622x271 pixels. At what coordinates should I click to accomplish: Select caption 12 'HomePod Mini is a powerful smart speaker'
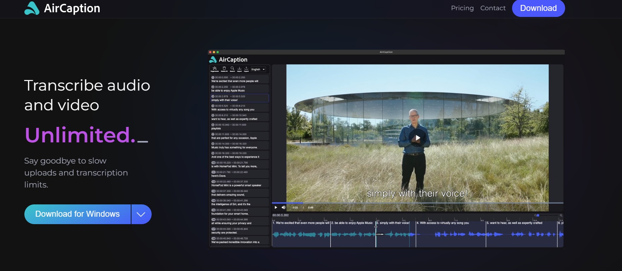[240, 184]
